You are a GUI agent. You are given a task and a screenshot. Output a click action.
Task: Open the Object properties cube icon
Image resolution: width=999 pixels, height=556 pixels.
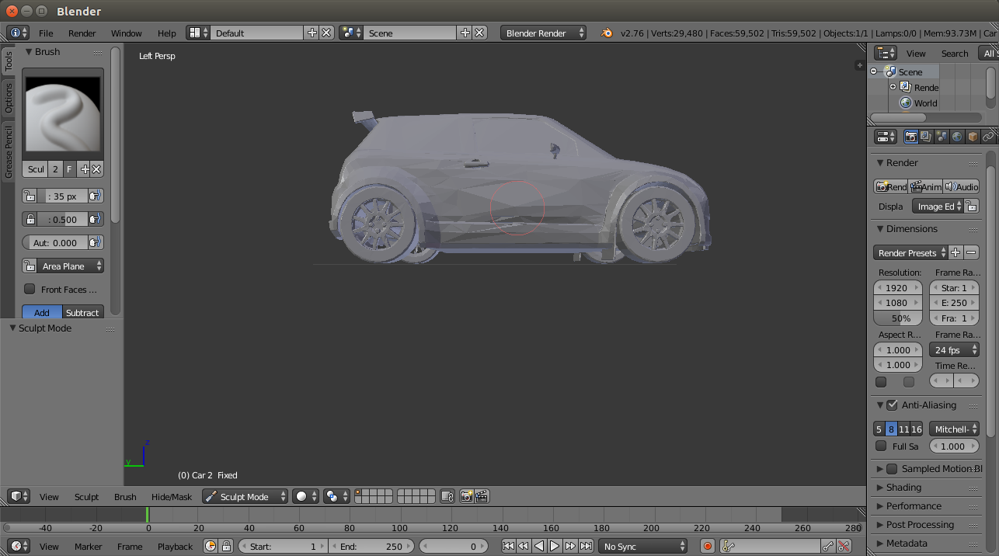click(x=973, y=137)
